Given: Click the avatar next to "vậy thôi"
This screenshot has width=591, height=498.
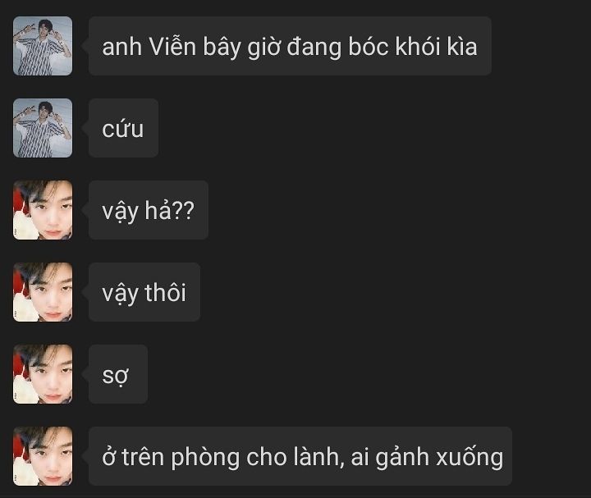Looking at the screenshot, I should pos(43,292).
